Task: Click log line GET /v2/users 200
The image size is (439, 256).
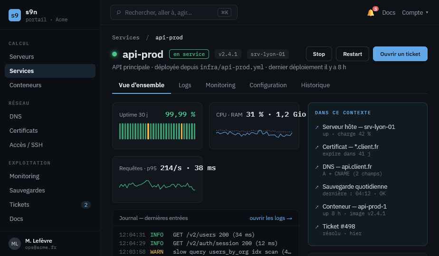Action: pos(205,235)
